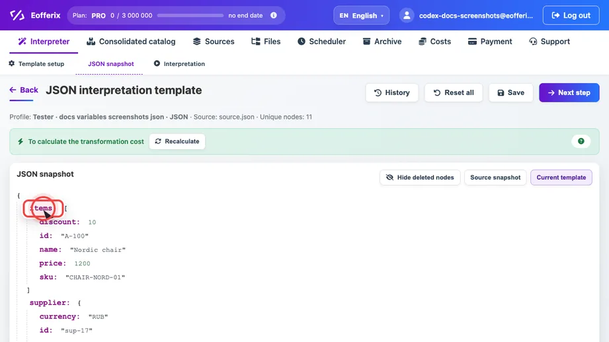Show the Source snapshot view
609x342 pixels.
[x=495, y=177]
